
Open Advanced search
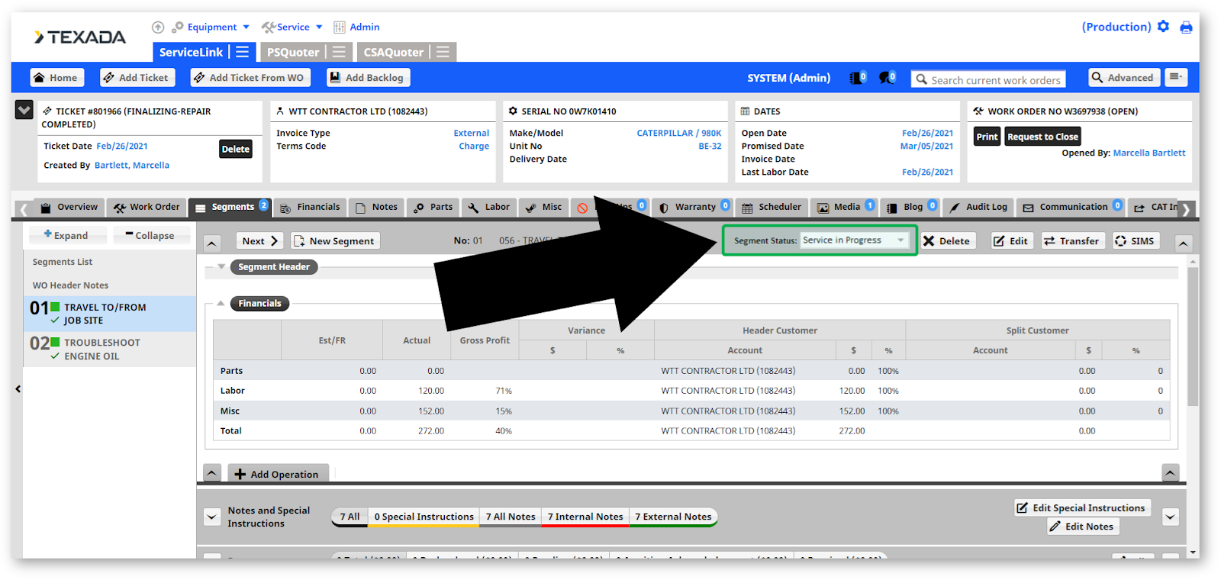point(1124,78)
